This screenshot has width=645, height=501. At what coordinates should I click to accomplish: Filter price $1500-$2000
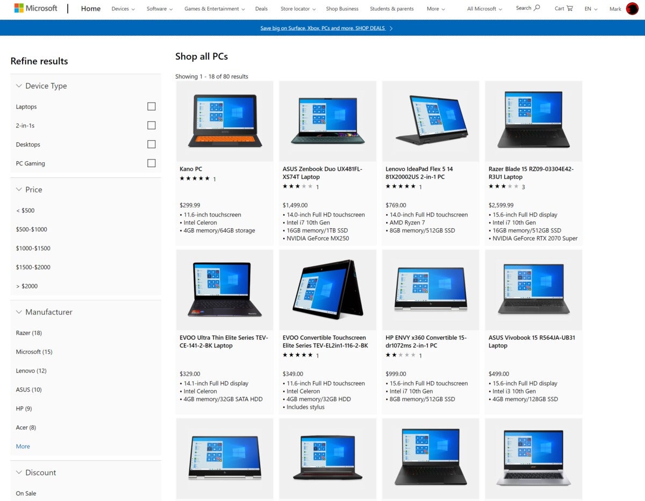click(x=33, y=267)
